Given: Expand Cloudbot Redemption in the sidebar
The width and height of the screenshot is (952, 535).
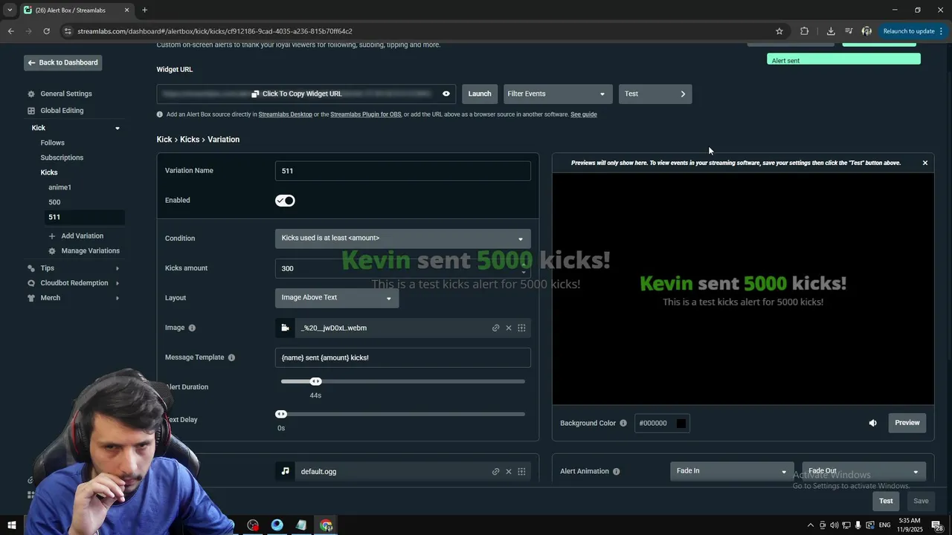Looking at the screenshot, I should 117,283.
